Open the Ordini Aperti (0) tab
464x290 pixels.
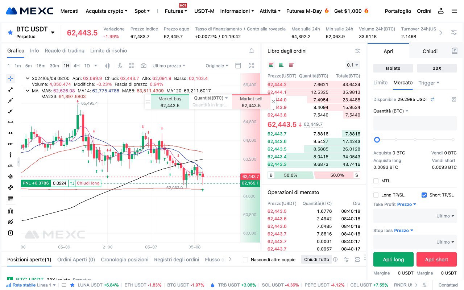tap(76, 260)
